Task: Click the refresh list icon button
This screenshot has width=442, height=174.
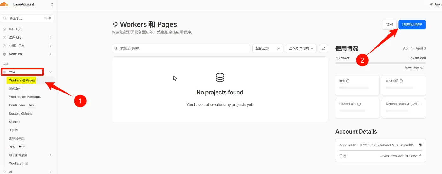Action: pos(323,48)
